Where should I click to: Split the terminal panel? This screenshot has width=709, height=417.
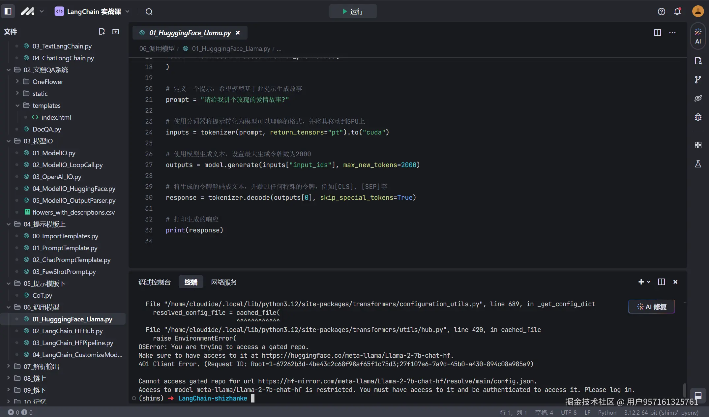[x=661, y=282]
